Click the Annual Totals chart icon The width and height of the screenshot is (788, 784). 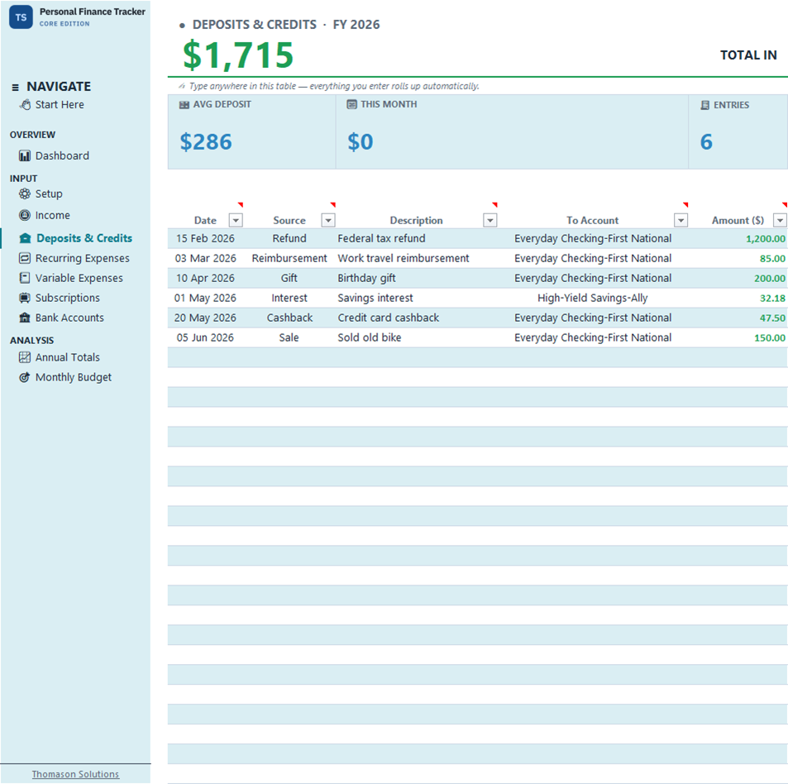pyautogui.click(x=25, y=357)
